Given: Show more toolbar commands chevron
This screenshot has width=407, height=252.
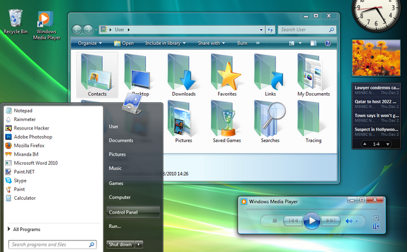Looking at the screenshot, I should (258, 43).
